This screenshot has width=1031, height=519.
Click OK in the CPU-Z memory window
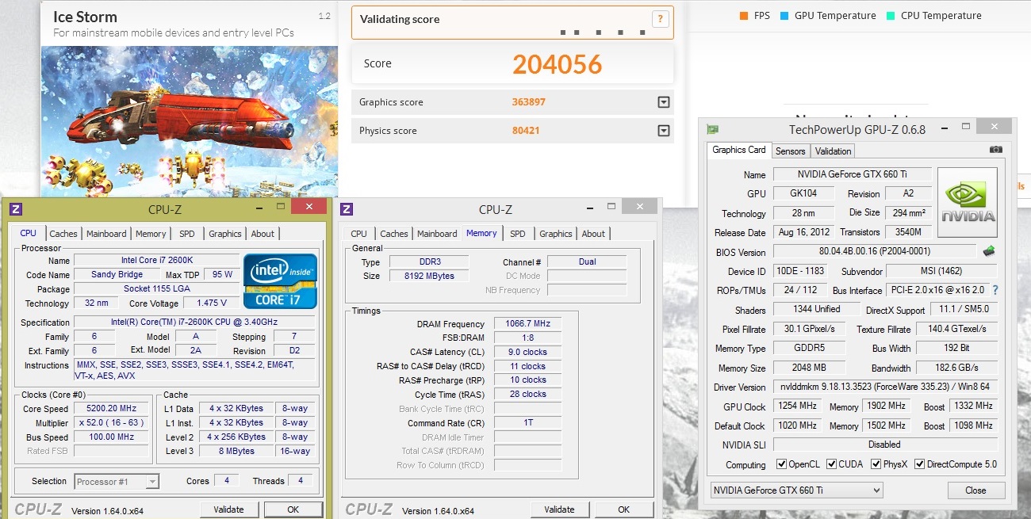(x=623, y=509)
